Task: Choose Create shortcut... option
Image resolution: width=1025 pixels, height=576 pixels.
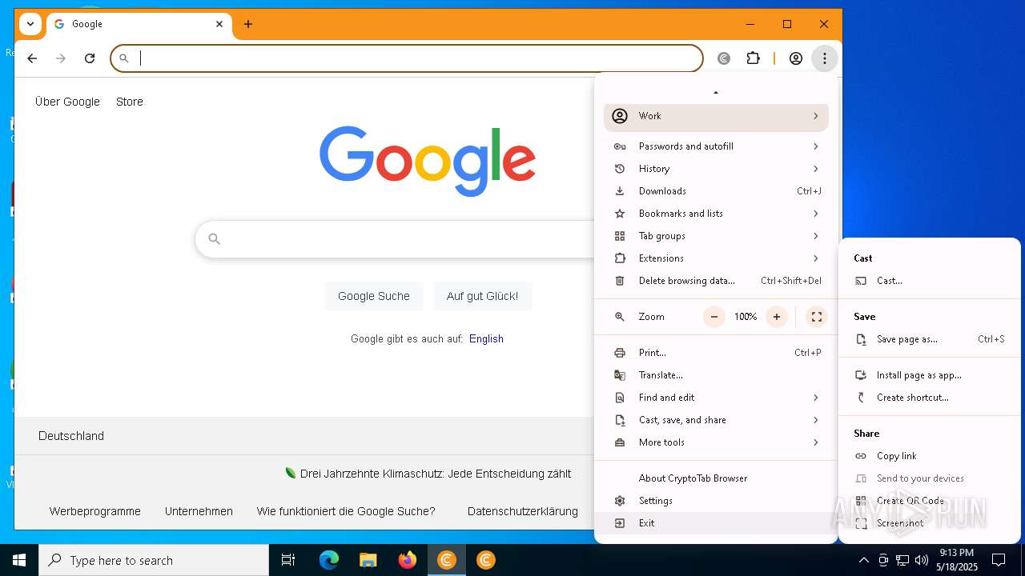Action: [x=930, y=398]
